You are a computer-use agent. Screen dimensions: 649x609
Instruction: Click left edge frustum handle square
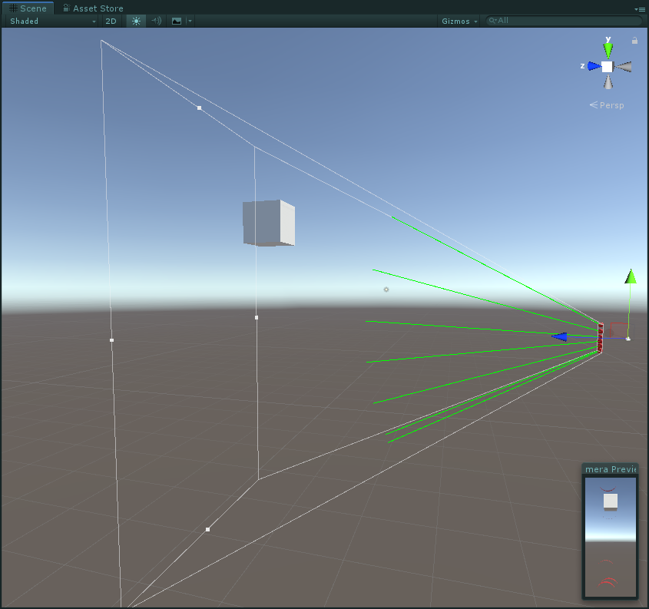click(x=111, y=340)
